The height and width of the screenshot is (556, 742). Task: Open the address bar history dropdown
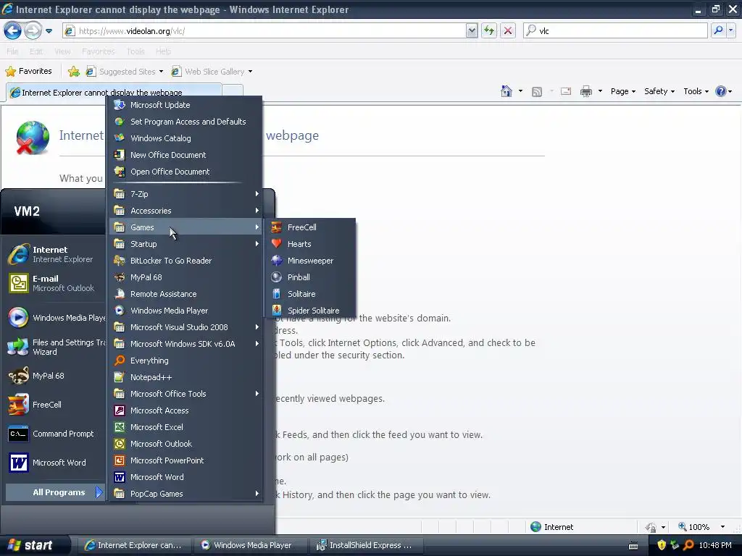tap(471, 30)
